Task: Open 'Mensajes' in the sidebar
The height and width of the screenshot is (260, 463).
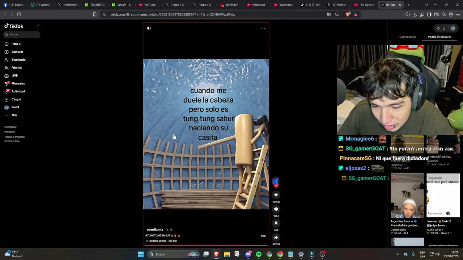Action: (x=18, y=83)
